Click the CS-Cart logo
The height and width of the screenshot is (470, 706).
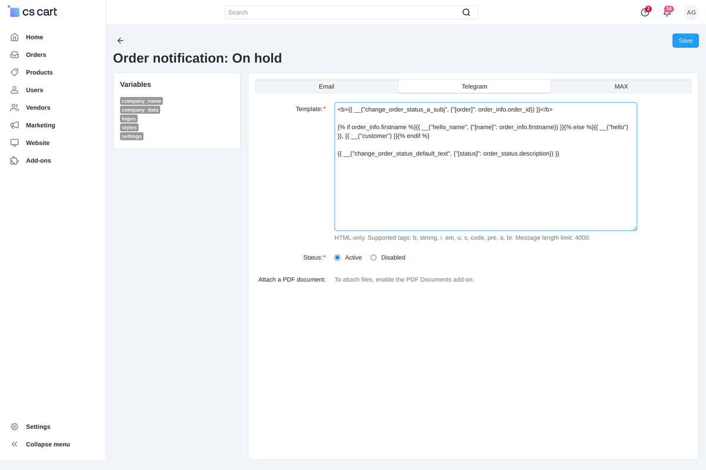click(x=32, y=12)
